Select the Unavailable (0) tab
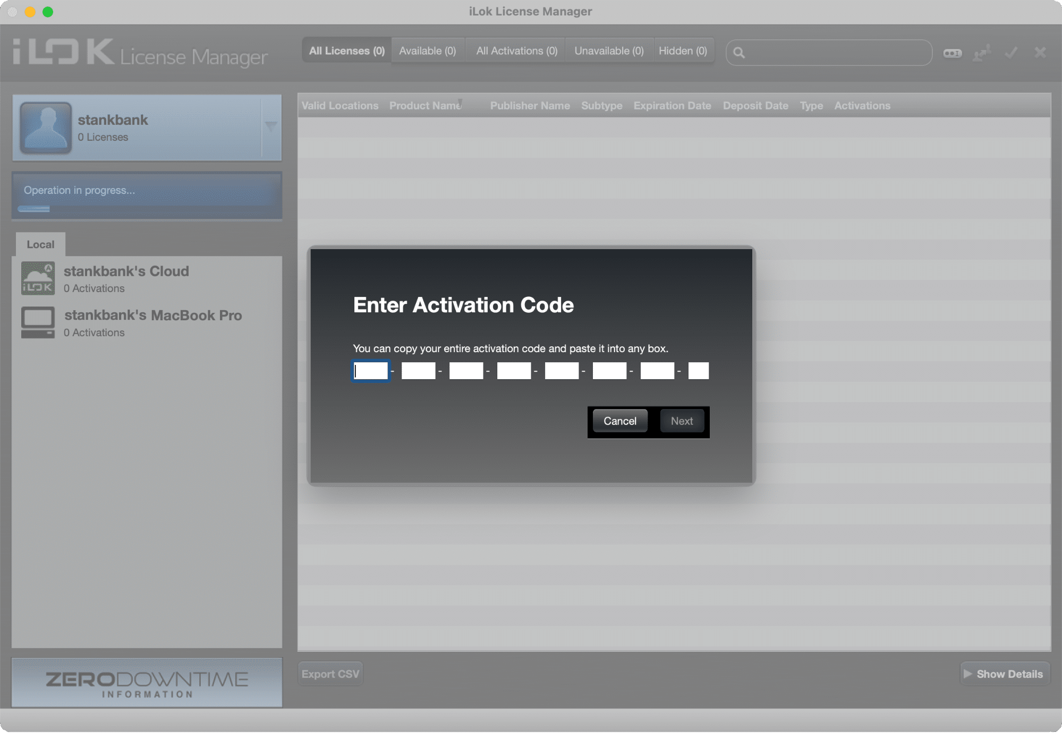The width and height of the screenshot is (1062, 733). 609,51
